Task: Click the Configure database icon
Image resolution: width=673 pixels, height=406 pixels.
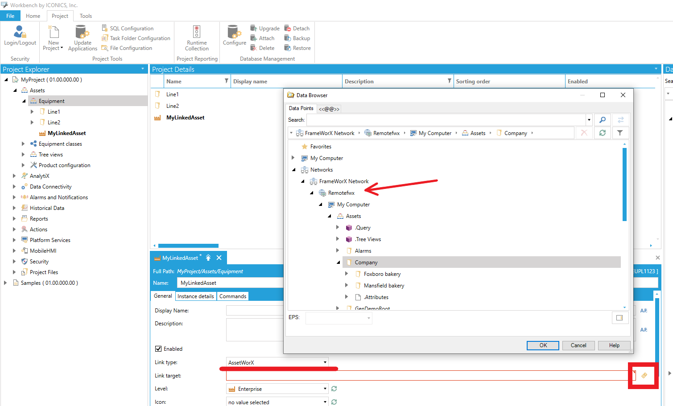Action: click(x=234, y=36)
